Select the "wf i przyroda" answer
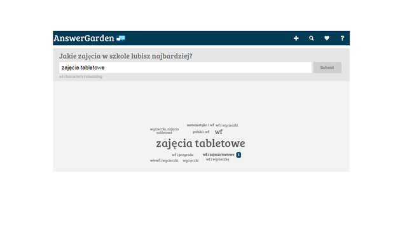This screenshot has width=407, height=229. [x=183, y=155]
